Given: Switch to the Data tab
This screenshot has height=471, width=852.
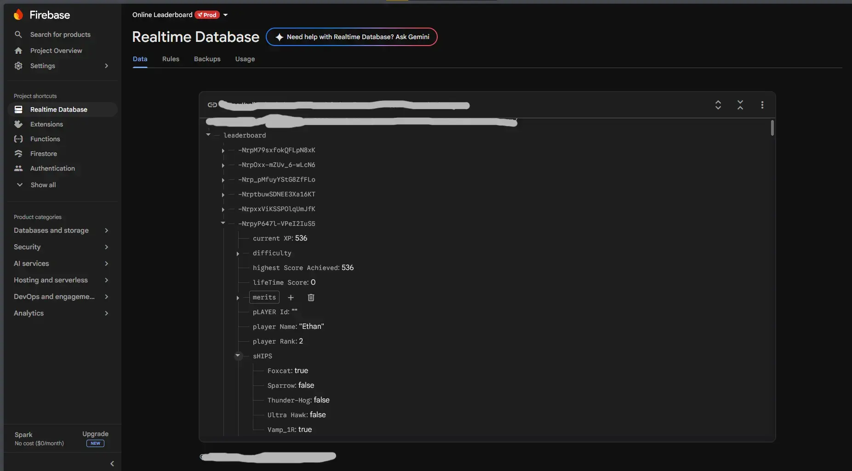Looking at the screenshot, I should (140, 59).
